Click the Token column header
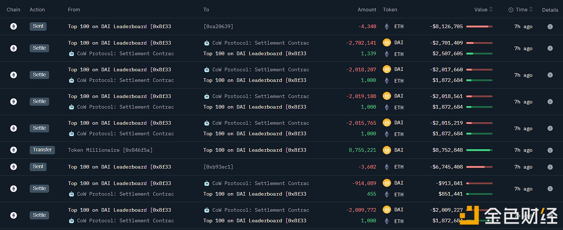This screenshot has width=563, height=230. 390,10
